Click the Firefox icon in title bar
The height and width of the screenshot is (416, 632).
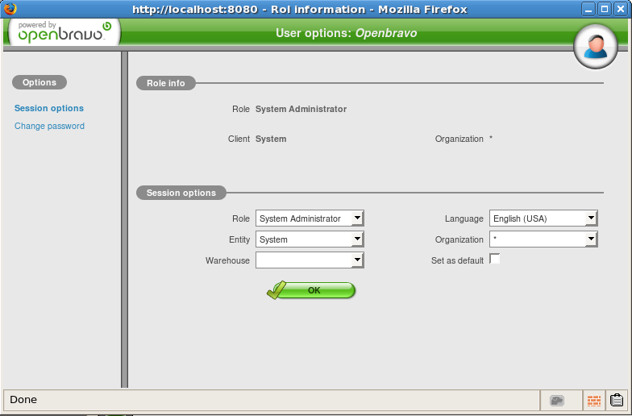pos(10,9)
